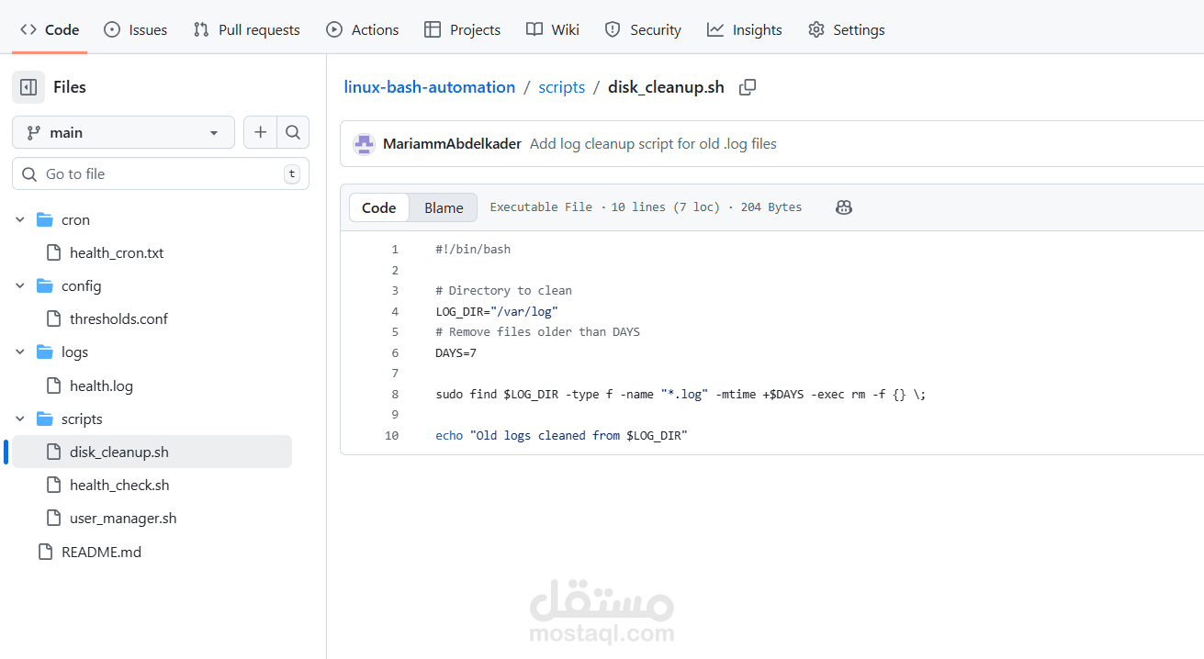1204x659 pixels.
Task: Open the Pull requests tab
Action: tap(247, 29)
